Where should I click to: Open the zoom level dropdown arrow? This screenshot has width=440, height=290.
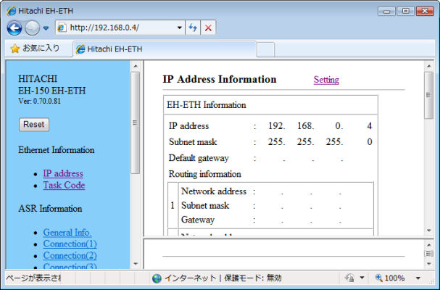418,278
